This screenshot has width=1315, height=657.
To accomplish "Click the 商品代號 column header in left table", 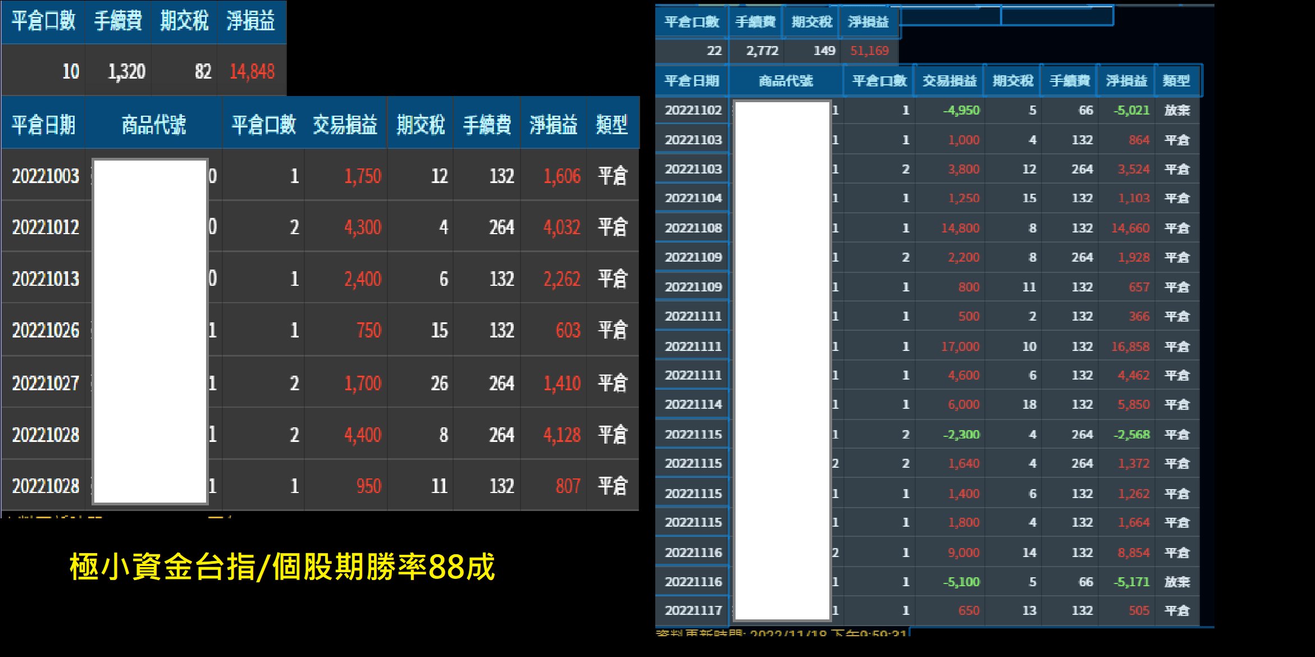I will (x=154, y=125).
